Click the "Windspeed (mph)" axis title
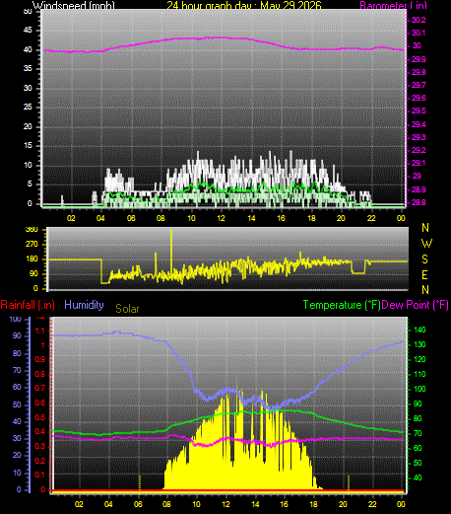This screenshot has width=451, height=514. coord(74,5)
